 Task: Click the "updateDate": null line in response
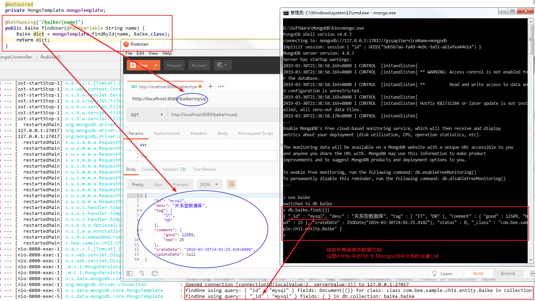point(175,254)
